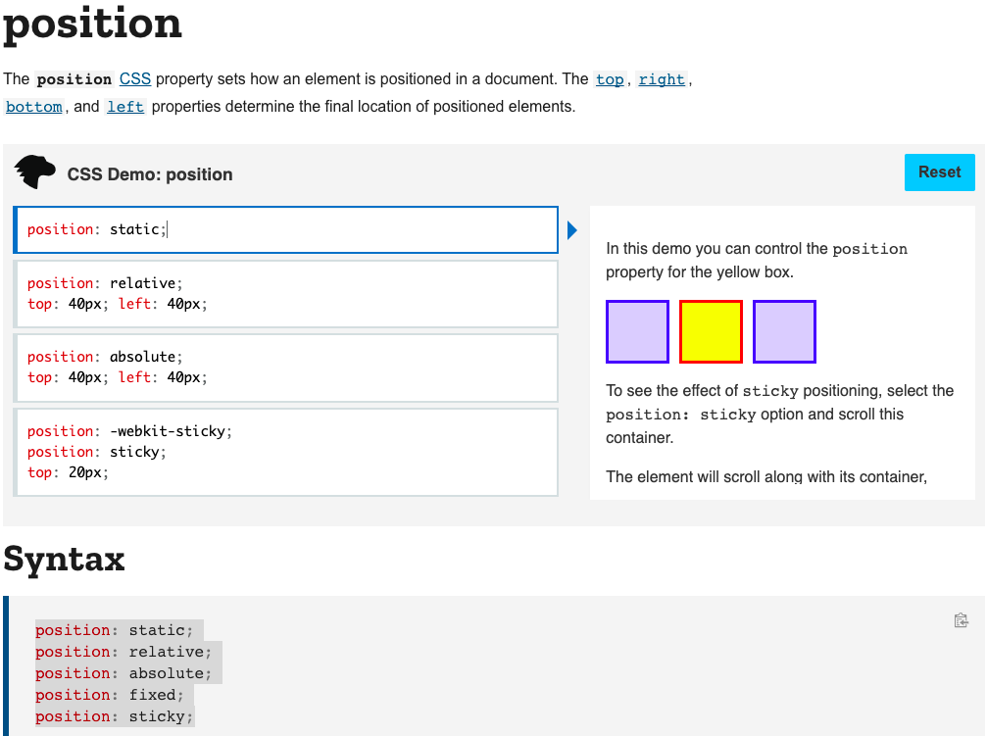Copy the Syntax code block to clipboard
This screenshot has width=987, height=736.
click(x=961, y=620)
